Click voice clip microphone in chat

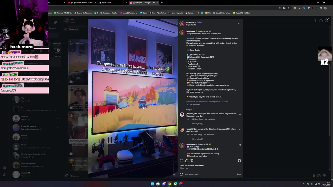coord(314,176)
